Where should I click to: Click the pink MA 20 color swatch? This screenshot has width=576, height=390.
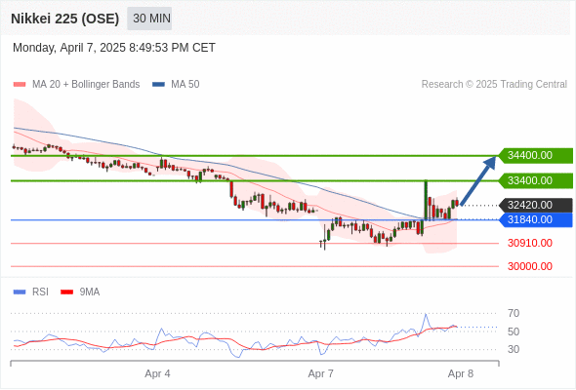tap(20, 85)
